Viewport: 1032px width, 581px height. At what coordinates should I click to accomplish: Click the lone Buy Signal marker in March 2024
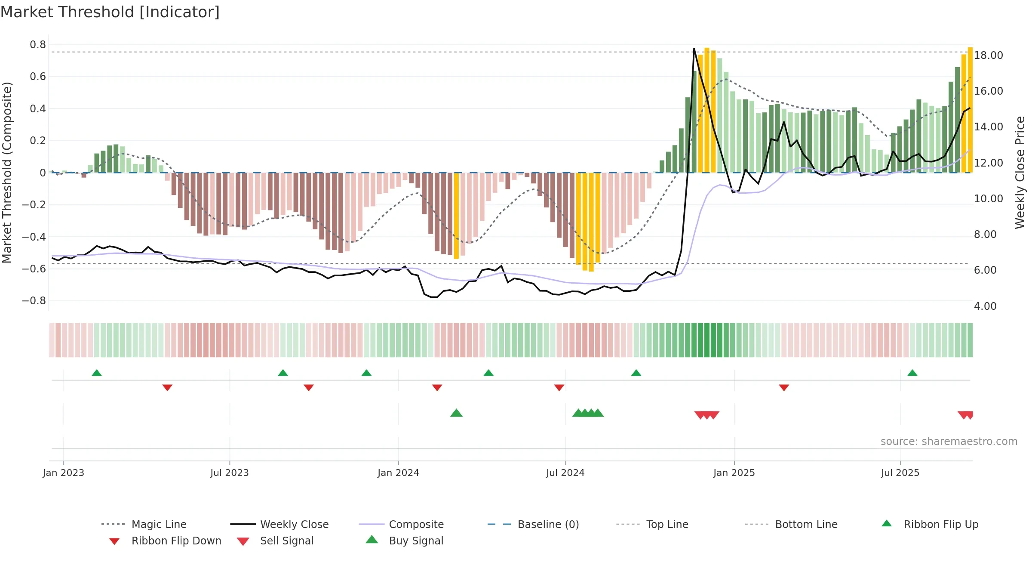[x=456, y=413]
